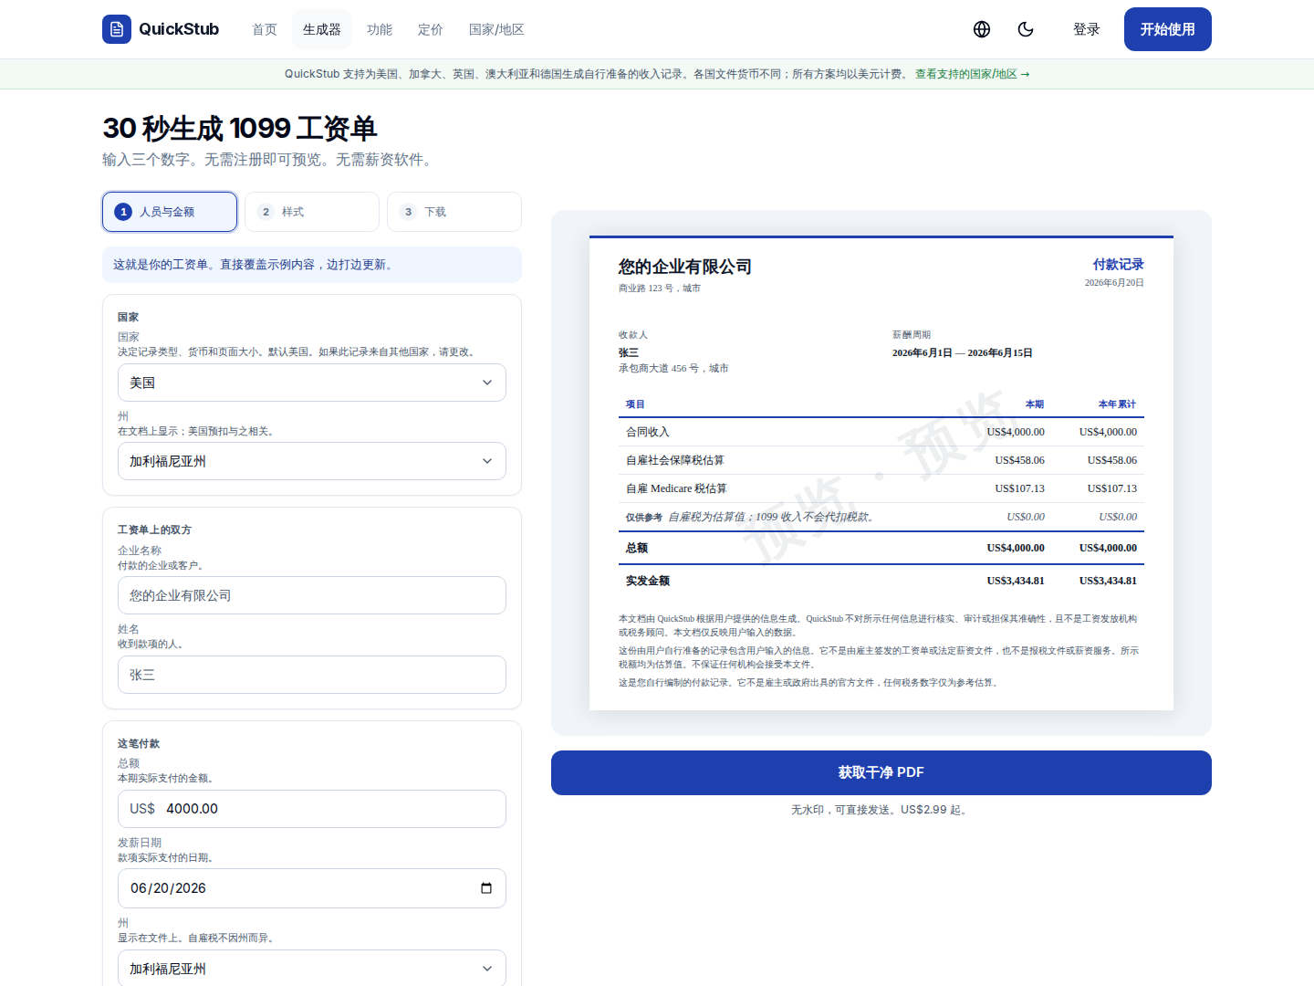Screen dimensions: 1314x986
Task: Click the 发薪日期 date field 06/20/2026
Action: 312,888
